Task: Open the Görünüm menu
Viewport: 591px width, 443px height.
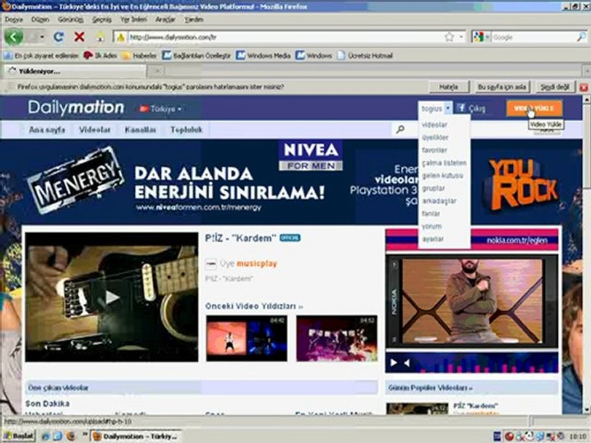Action: (x=70, y=19)
